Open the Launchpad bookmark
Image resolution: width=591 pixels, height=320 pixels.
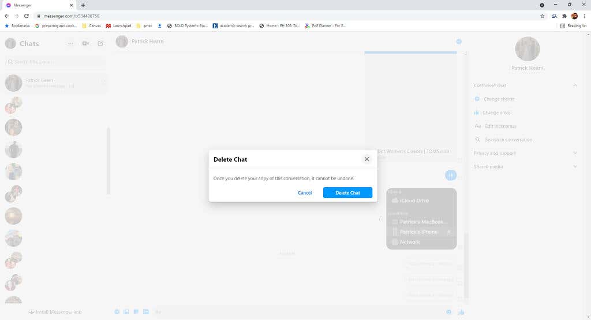[x=118, y=25]
